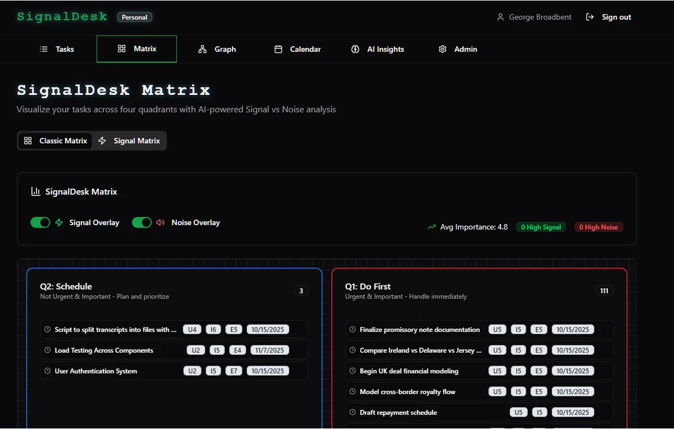
Task: Open the Draft repayment schedule task
Action: [479, 413]
